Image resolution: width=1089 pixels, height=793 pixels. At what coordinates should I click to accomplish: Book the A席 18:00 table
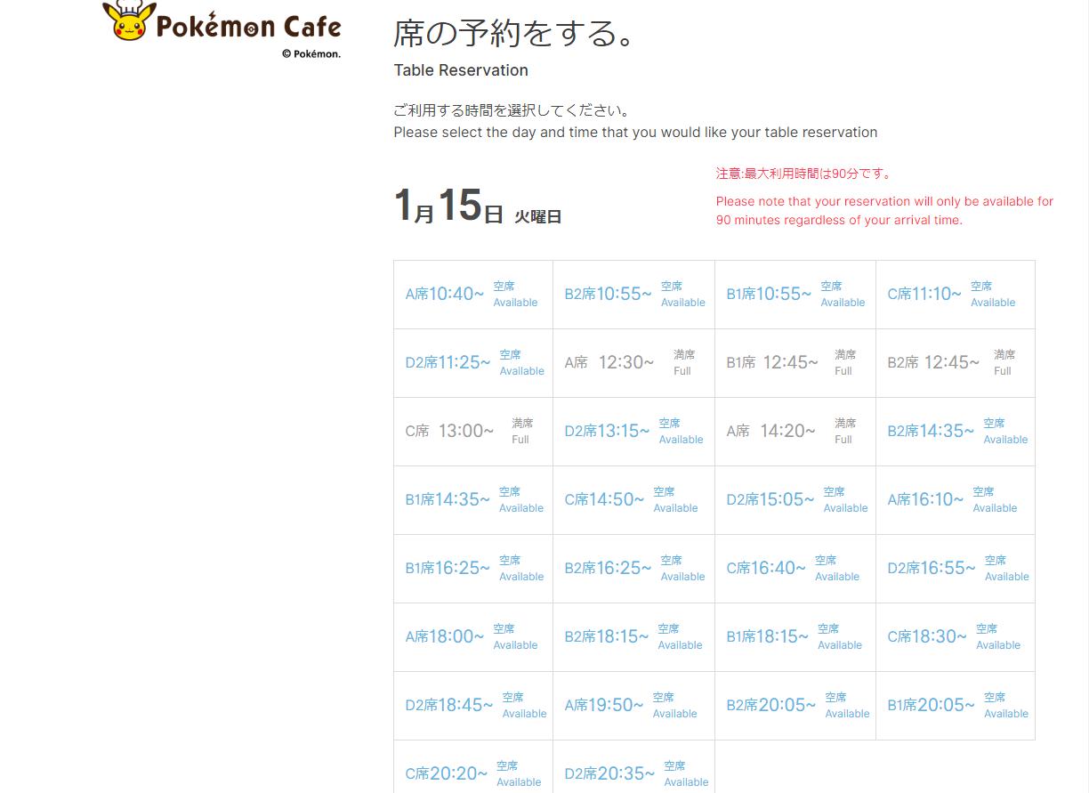(x=472, y=637)
